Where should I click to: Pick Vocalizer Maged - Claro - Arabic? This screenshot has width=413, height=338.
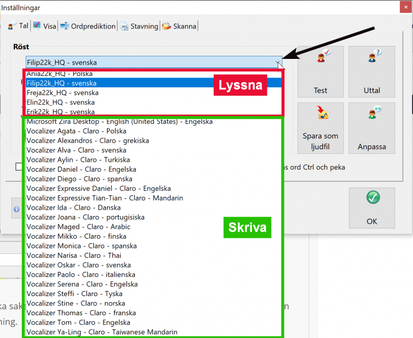(153, 227)
